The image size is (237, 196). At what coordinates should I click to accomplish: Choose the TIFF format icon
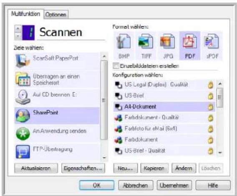tap(146, 42)
